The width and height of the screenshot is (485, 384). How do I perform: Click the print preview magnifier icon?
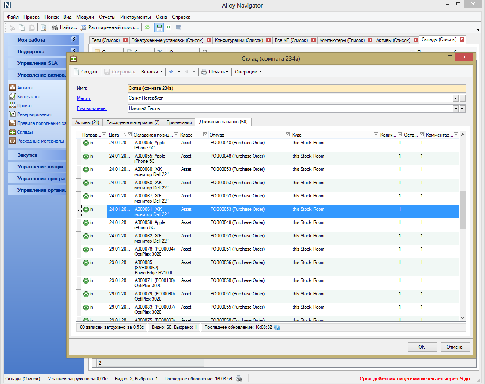(x=43, y=27)
